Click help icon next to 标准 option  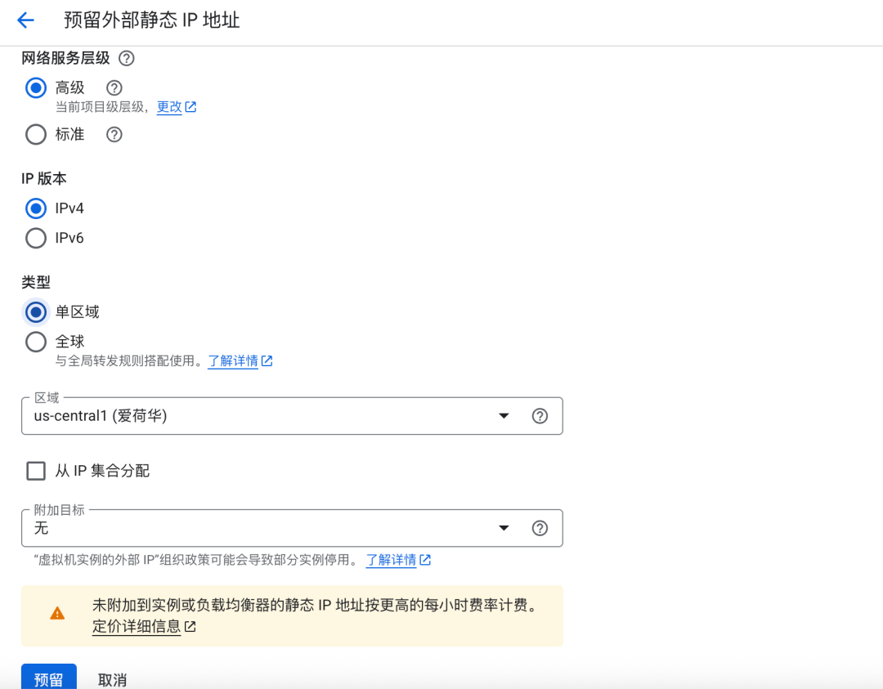tap(114, 135)
